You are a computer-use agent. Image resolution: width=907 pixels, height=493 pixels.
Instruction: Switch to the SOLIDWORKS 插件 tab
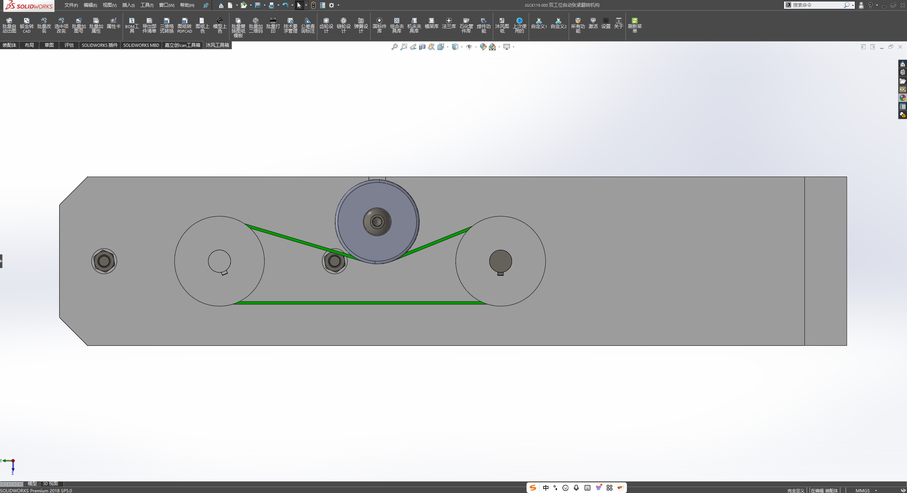(x=100, y=45)
